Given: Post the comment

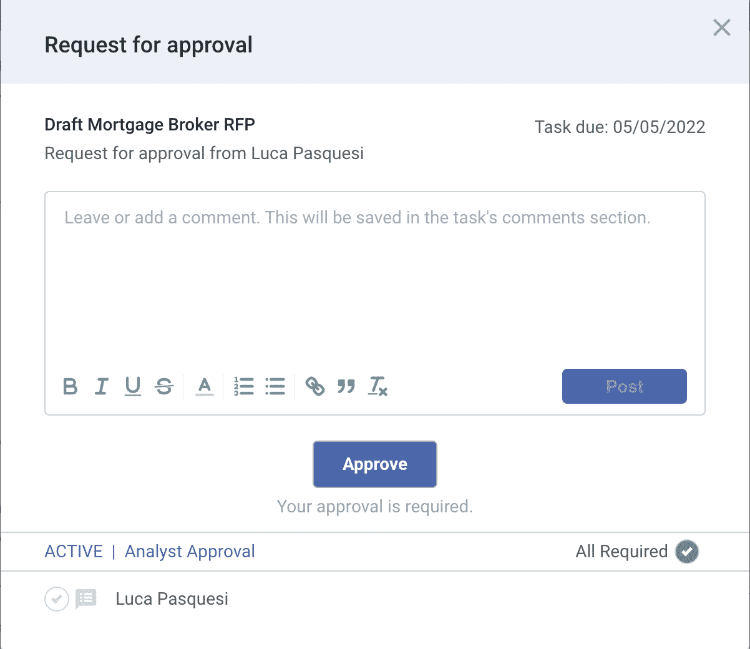Looking at the screenshot, I should point(624,386).
